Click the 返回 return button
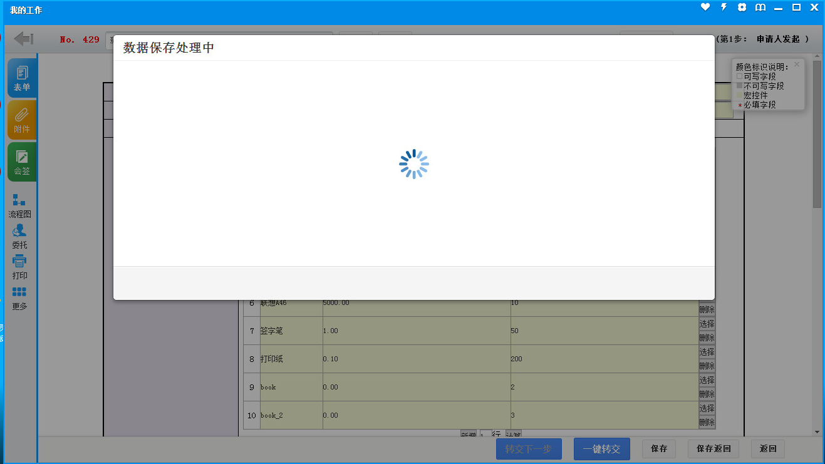The width and height of the screenshot is (825, 464). [768, 449]
